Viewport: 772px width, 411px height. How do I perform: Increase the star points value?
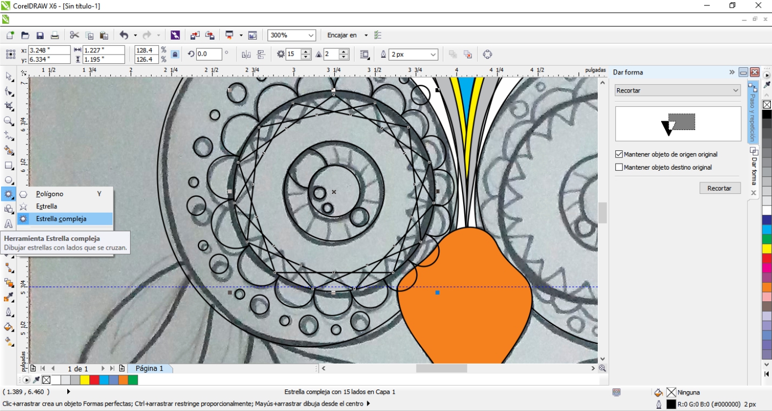pyautogui.click(x=305, y=52)
